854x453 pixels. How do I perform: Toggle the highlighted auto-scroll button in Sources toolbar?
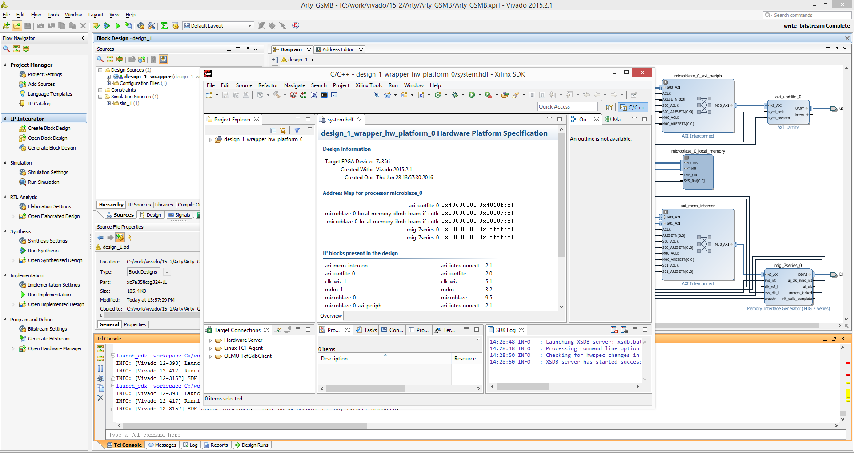pos(164,59)
